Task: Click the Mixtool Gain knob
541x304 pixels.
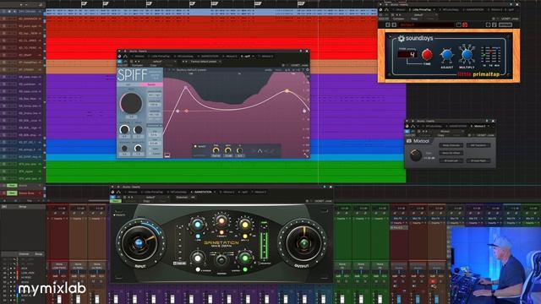Action: tap(415, 155)
